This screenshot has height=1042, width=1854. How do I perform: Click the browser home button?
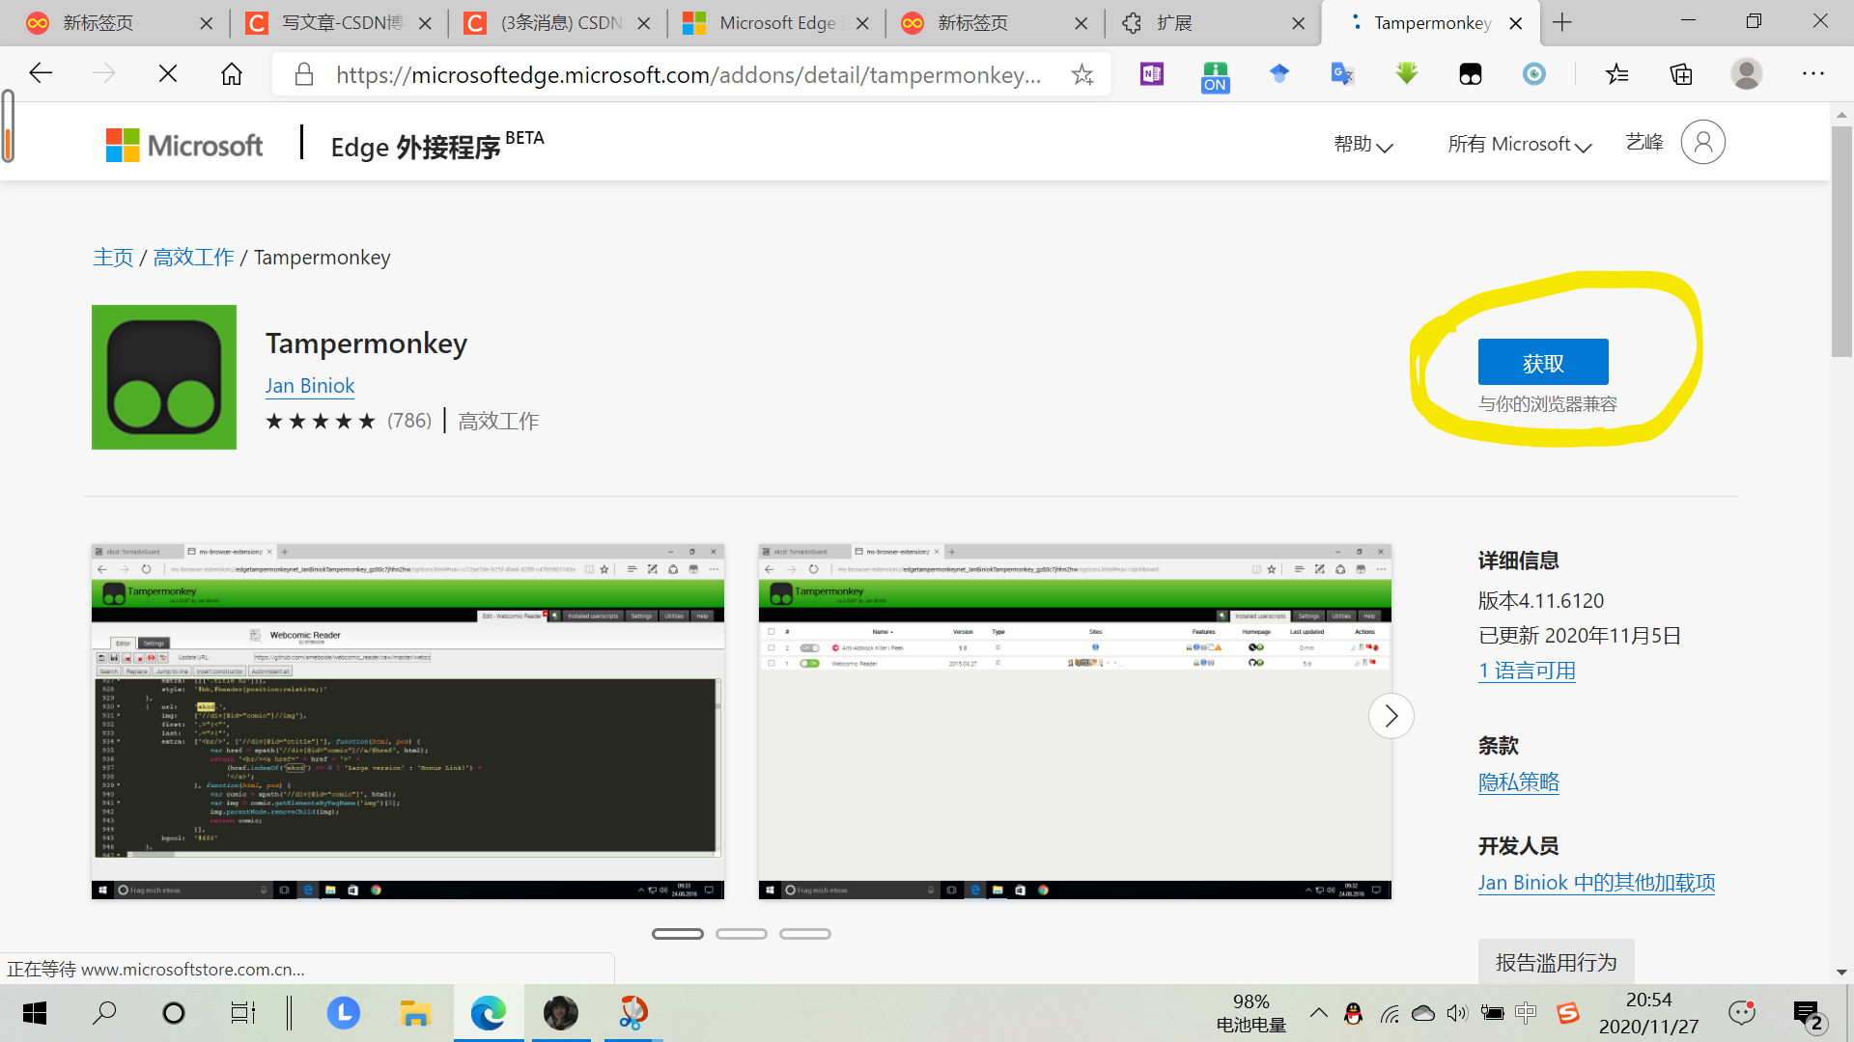(232, 74)
